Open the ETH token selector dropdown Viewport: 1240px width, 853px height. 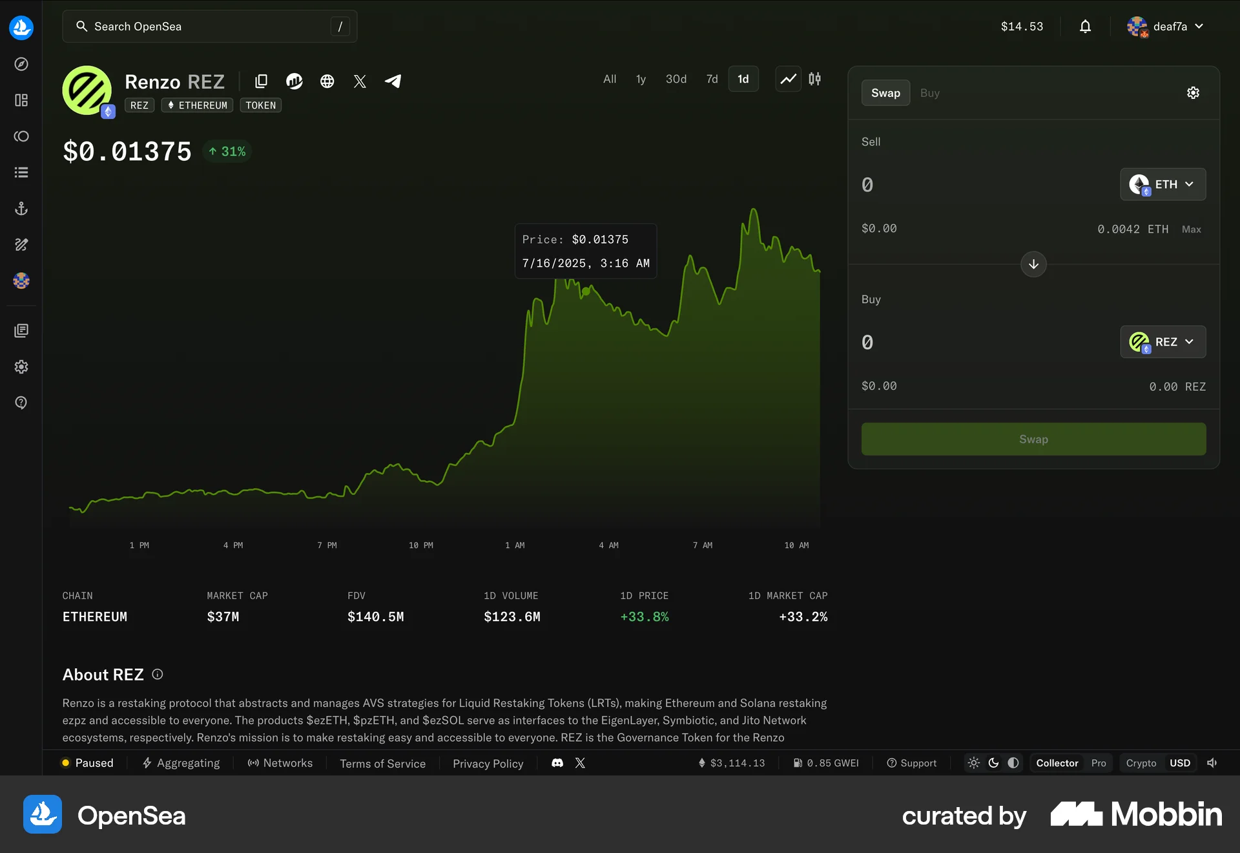point(1162,184)
